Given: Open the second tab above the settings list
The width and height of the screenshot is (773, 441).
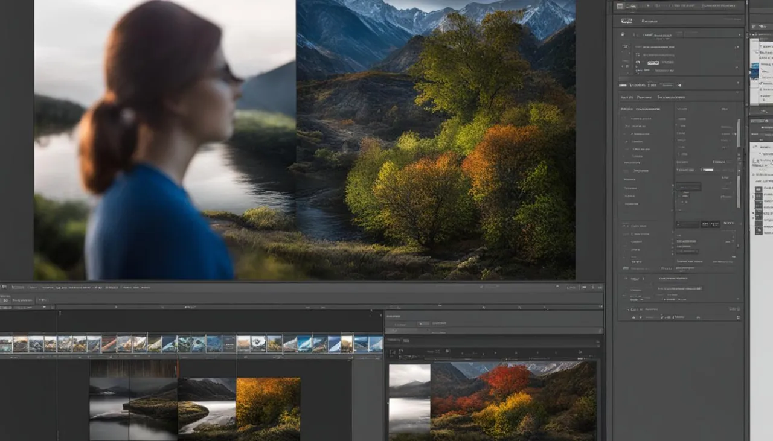Looking at the screenshot, I should point(644,97).
